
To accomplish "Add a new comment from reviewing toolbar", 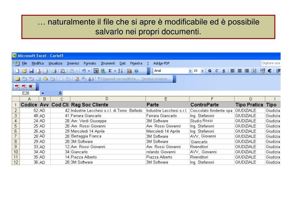I will (x=17, y=79).
